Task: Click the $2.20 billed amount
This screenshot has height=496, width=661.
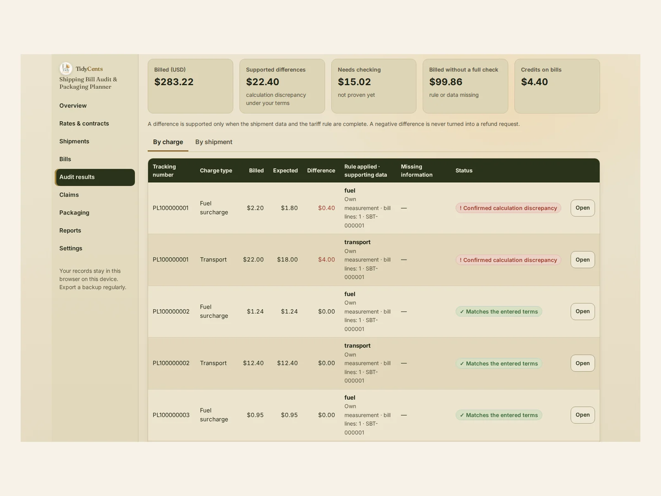Action: pos(255,208)
